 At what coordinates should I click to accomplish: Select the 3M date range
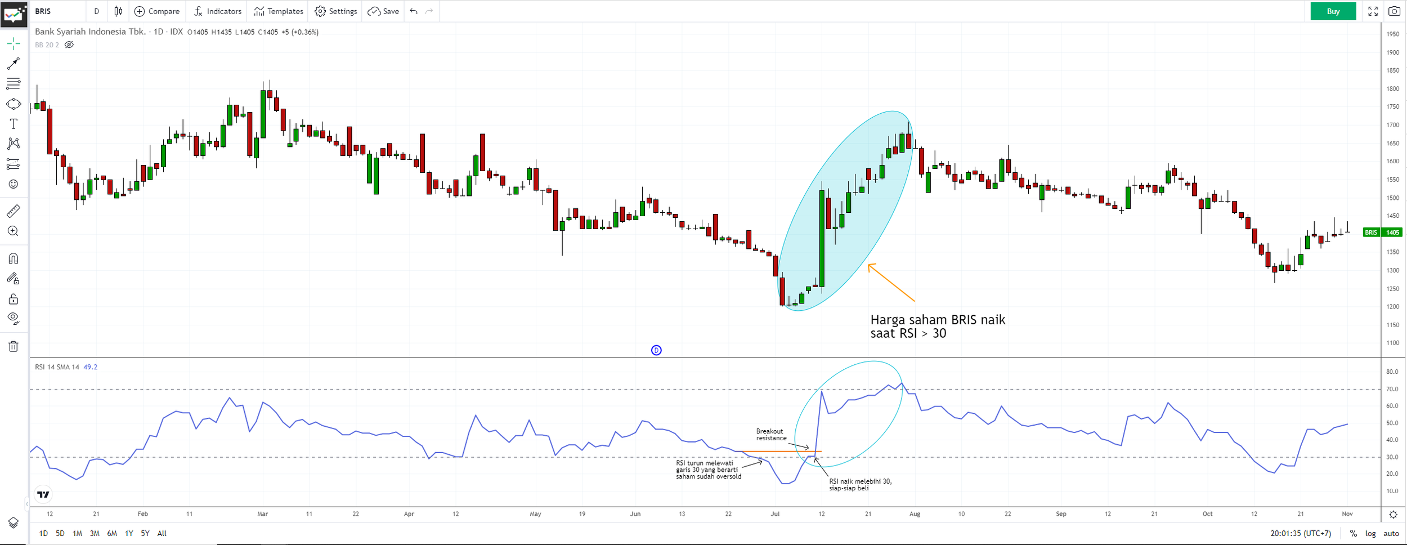tap(95, 533)
